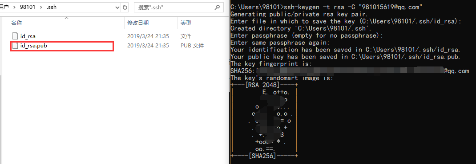The height and width of the screenshot is (164, 476).
Task: Open the address bar history dropdown
Action: click(117, 7)
